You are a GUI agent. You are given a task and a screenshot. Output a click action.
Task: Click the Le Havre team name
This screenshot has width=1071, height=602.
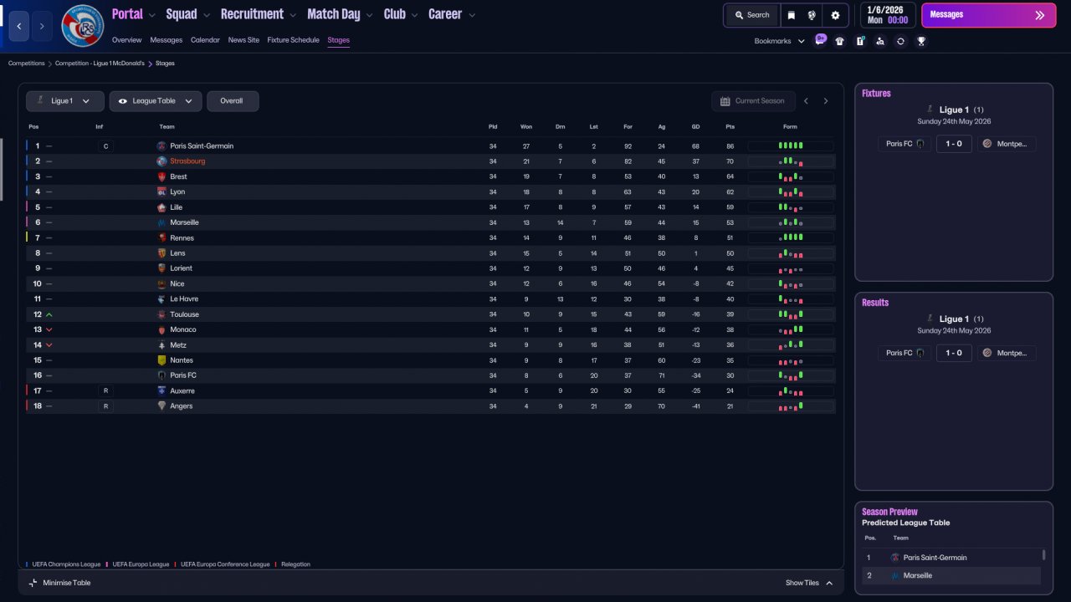pyautogui.click(x=184, y=299)
